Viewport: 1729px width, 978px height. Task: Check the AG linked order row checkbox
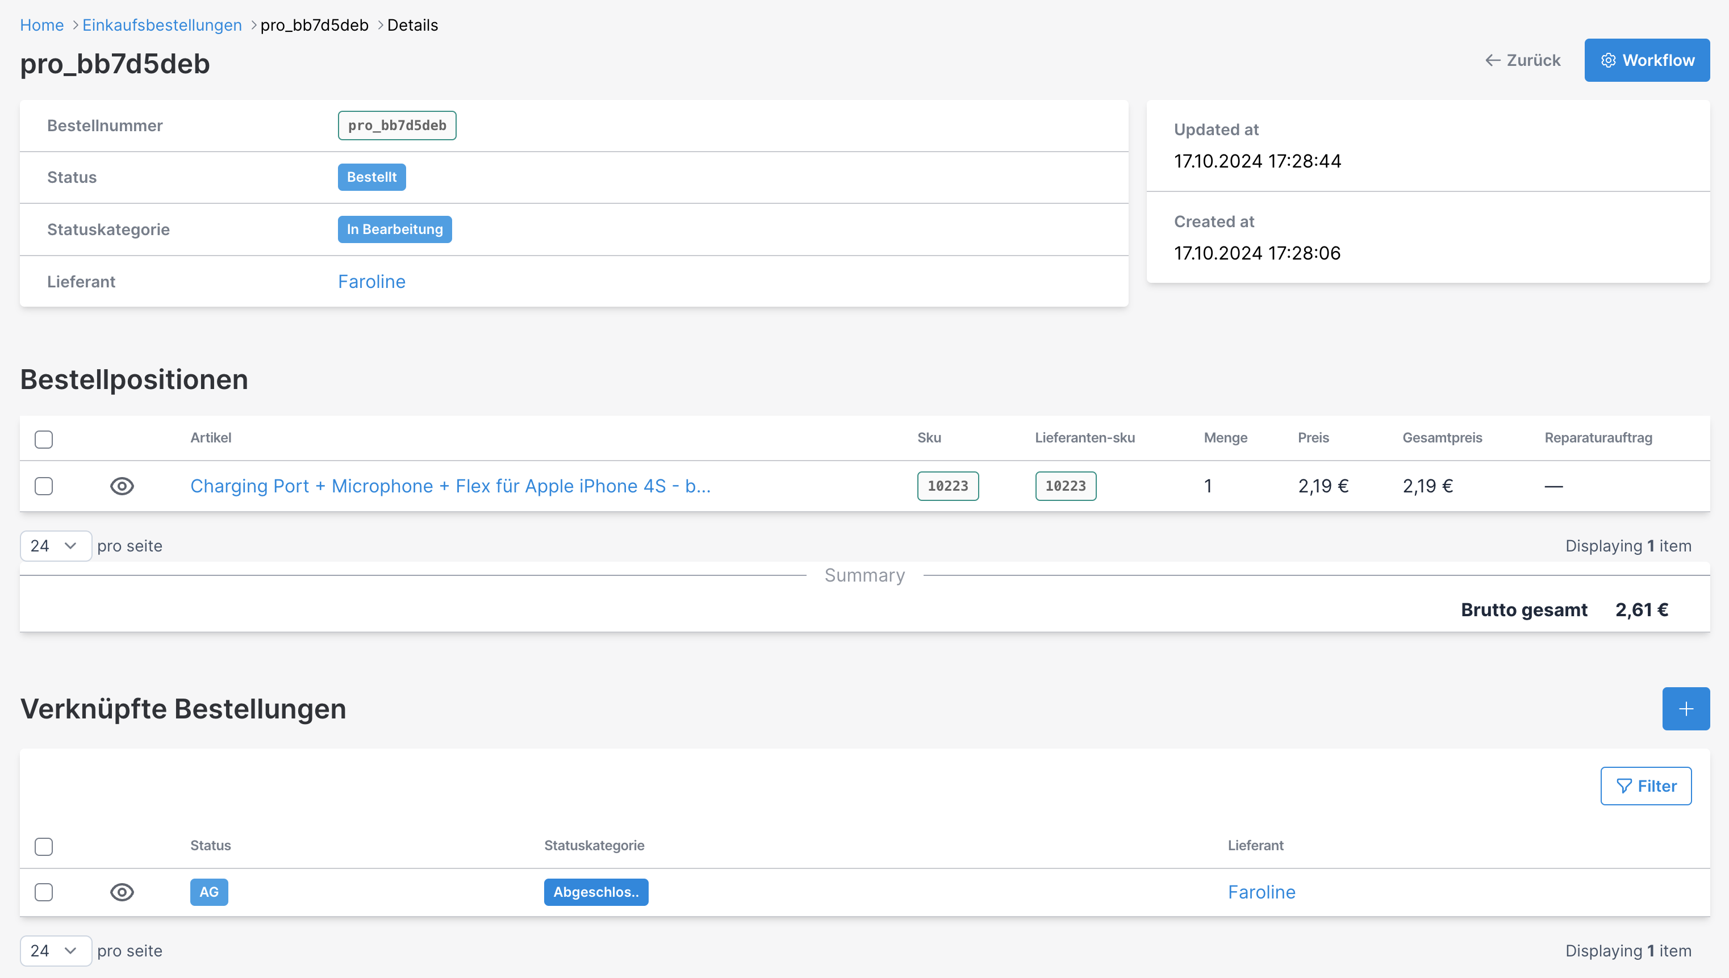[44, 892]
